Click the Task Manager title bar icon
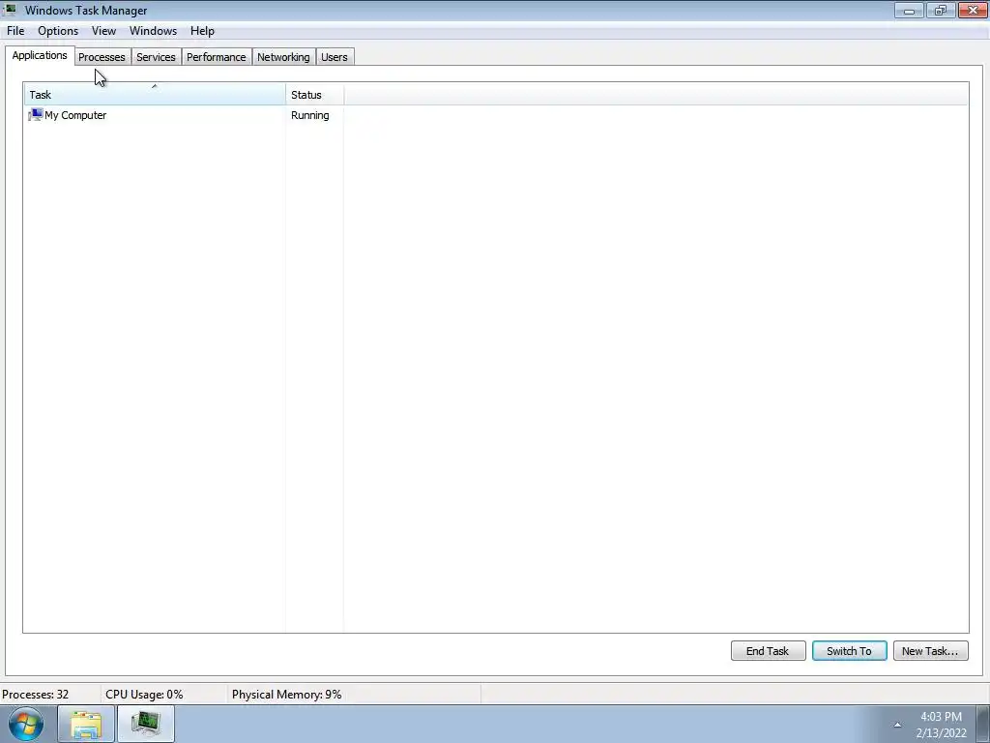 10,10
